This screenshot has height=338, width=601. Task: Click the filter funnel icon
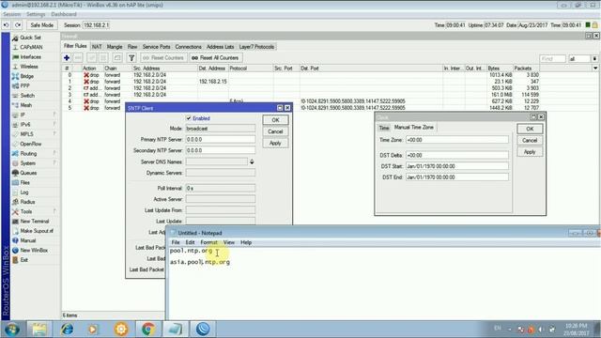tap(131, 58)
